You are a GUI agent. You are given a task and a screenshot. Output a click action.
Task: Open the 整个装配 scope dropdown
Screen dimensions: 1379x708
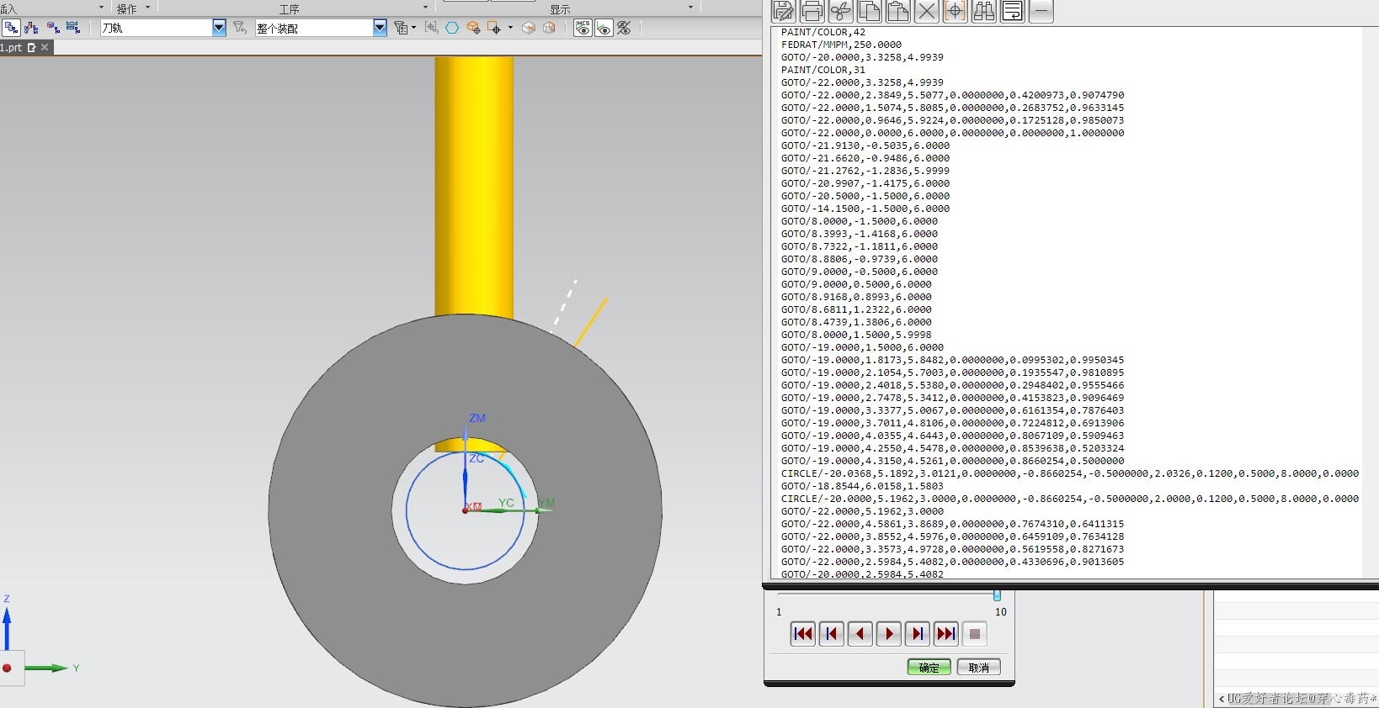point(380,28)
